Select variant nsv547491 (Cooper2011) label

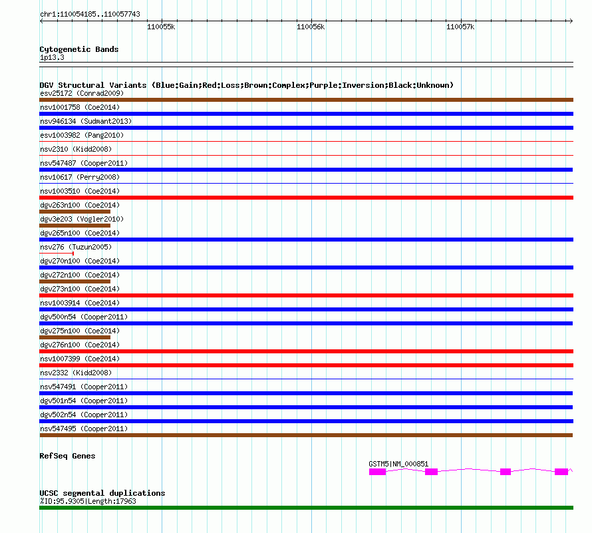84,387
